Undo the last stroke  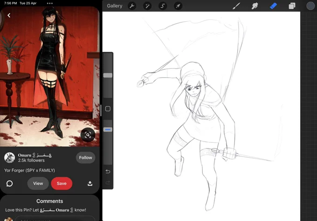[108, 172]
